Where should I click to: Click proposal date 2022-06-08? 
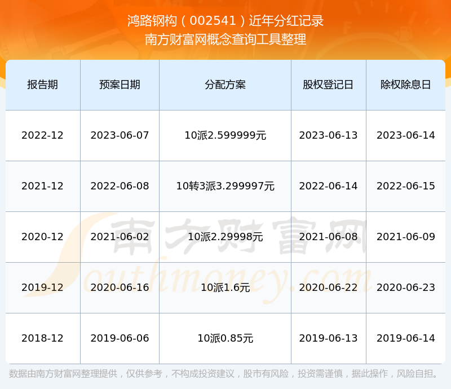click(x=120, y=186)
